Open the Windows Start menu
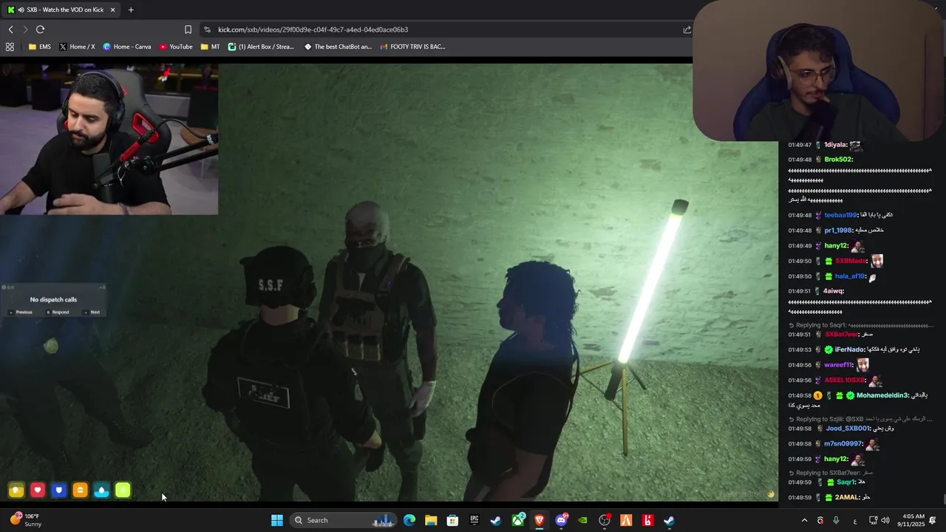The width and height of the screenshot is (946, 532). (x=277, y=520)
